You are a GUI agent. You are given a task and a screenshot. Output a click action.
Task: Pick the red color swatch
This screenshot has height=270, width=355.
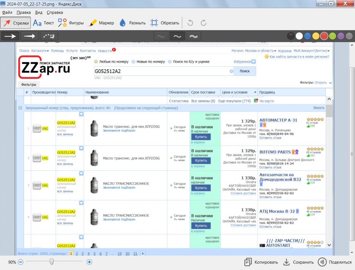point(324,36)
